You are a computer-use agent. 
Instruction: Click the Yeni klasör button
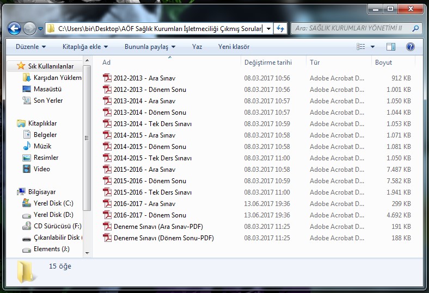[x=234, y=47]
